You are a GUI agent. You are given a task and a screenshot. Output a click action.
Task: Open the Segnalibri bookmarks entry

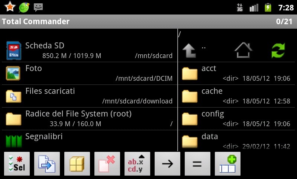click(x=90, y=141)
